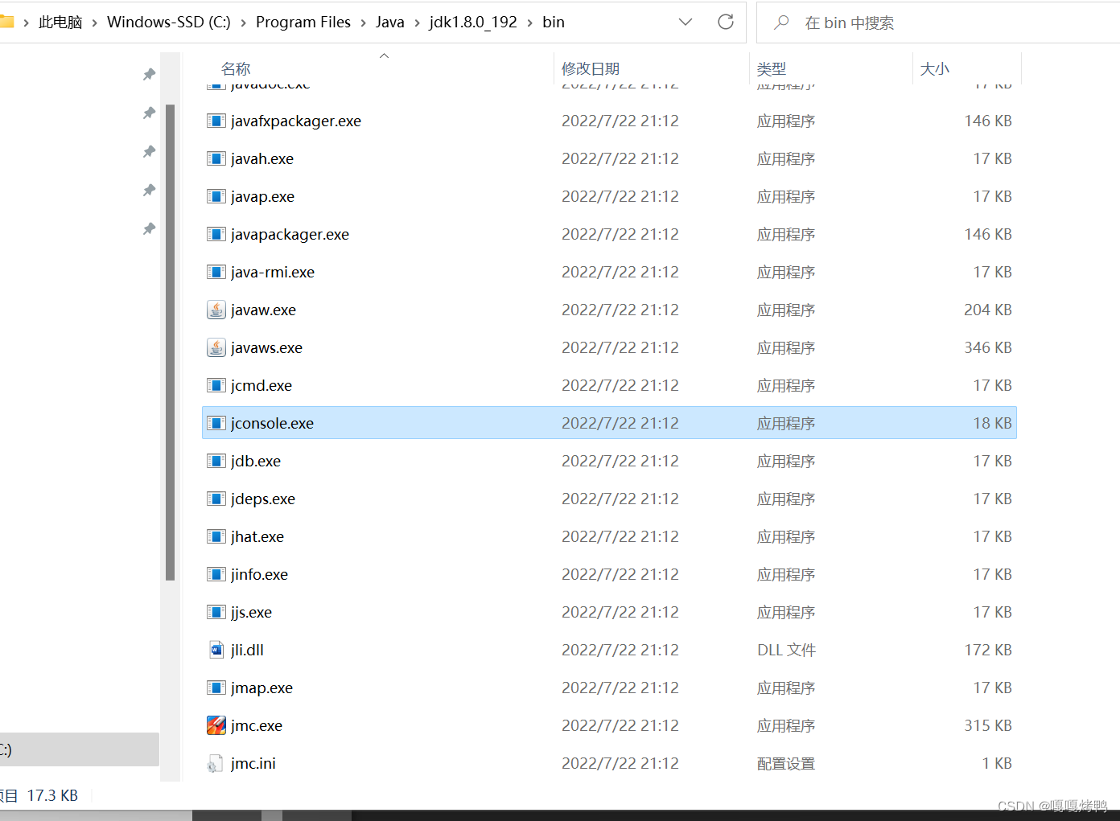This screenshot has width=1120, height=821.
Task: Click the jcmd.exe file icon
Action: 216,385
